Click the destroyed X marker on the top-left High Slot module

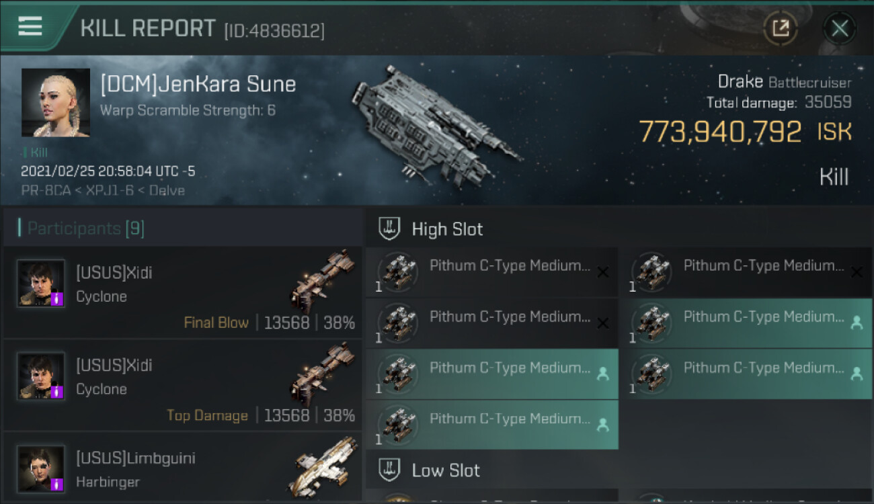pos(603,272)
